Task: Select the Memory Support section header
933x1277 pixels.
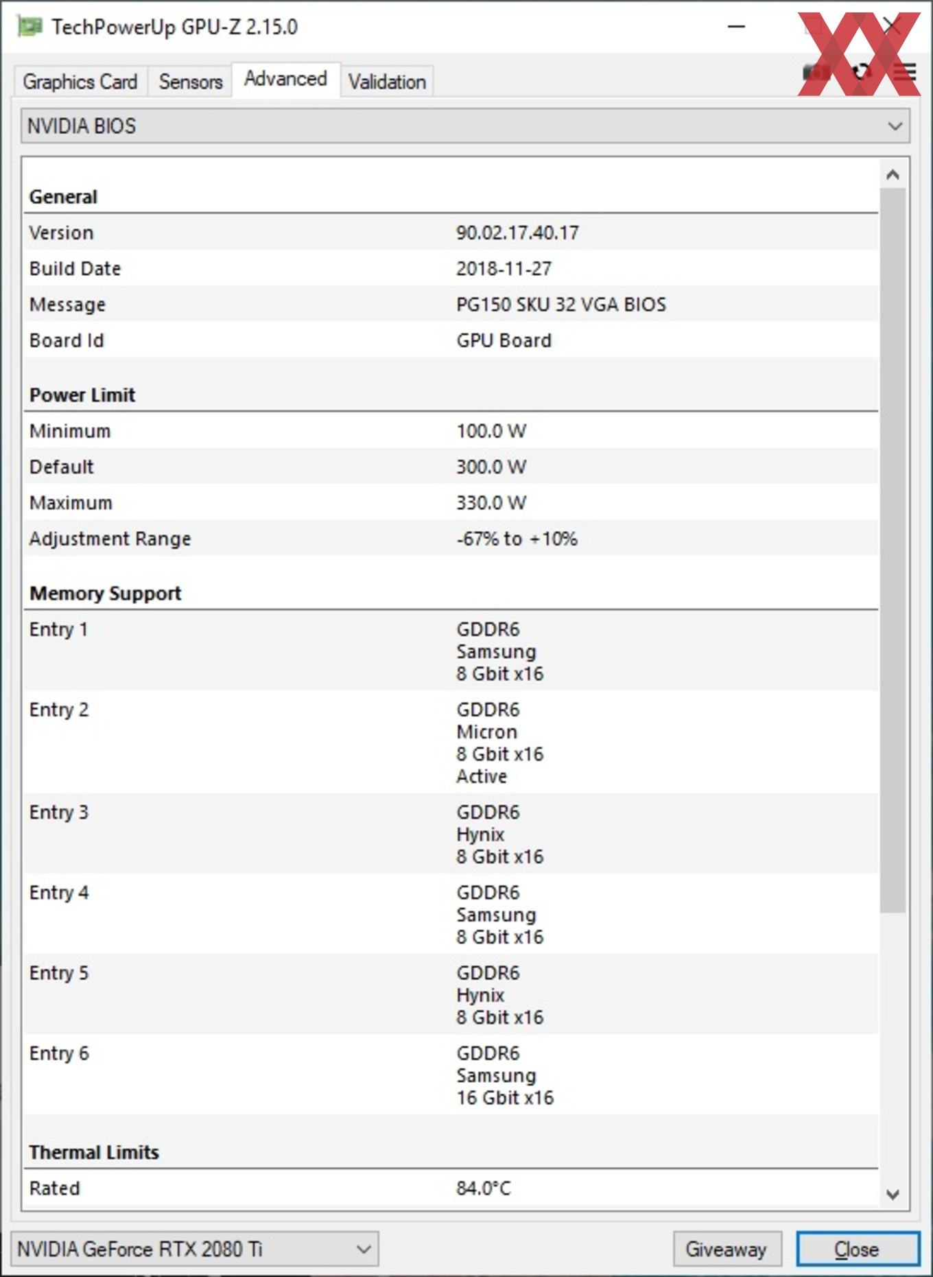Action: 105,594
